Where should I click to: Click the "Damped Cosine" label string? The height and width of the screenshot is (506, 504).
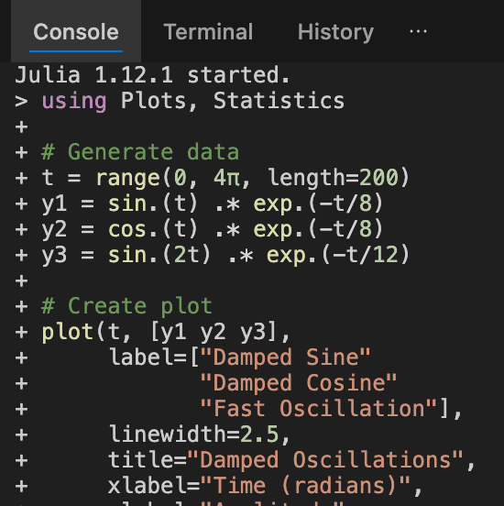click(299, 383)
